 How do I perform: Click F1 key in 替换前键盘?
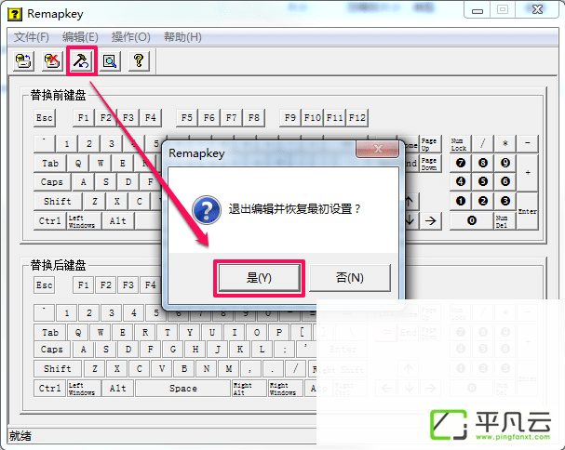coord(84,118)
